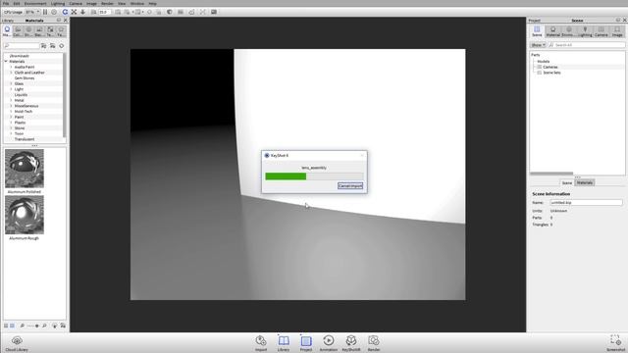Open the Lighting menu

(58, 4)
